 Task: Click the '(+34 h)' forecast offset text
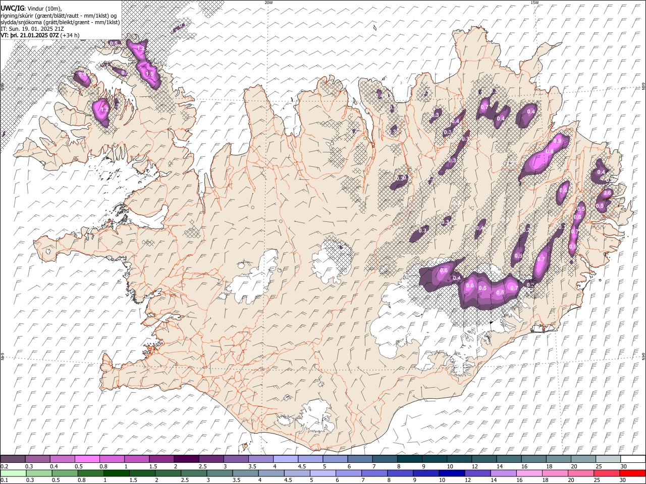coord(70,35)
